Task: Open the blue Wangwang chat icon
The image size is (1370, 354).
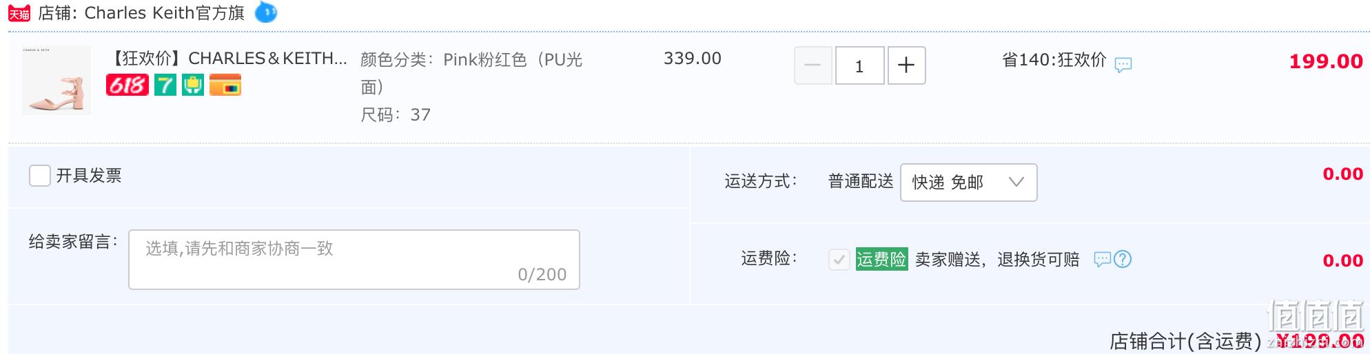Action: 266,12
